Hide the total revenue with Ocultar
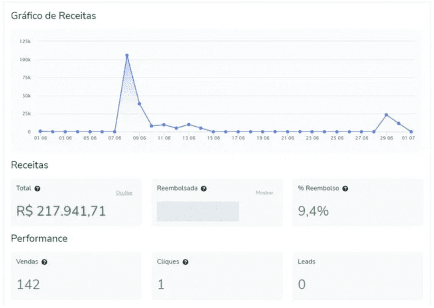 click(x=124, y=193)
